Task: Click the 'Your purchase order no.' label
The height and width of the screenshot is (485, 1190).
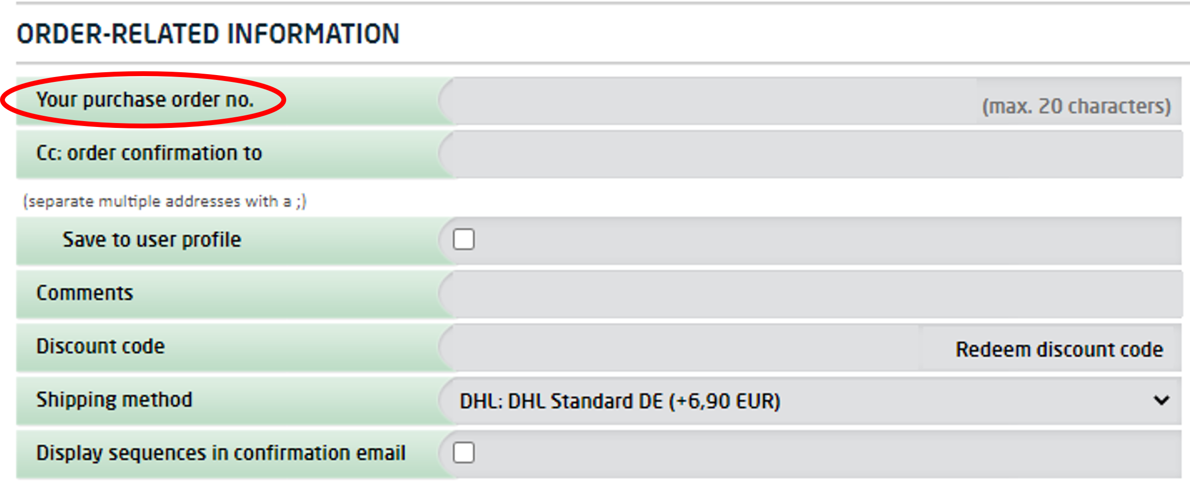Action: click(x=145, y=100)
